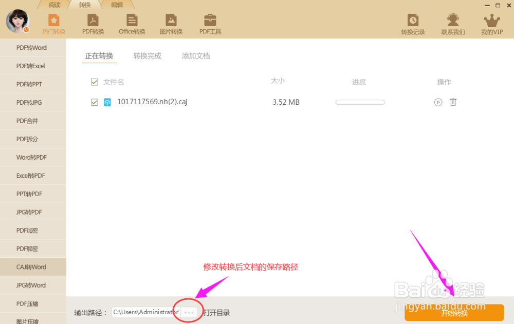Select the 正在转换 tab
The height and width of the screenshot is (324, 514).
point(99,56)
